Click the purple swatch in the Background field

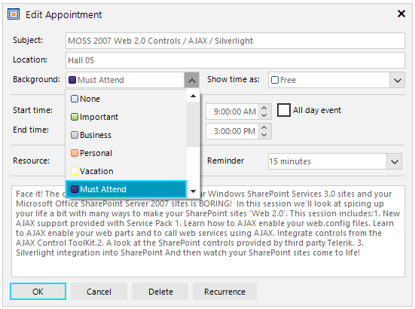point(72,80)
